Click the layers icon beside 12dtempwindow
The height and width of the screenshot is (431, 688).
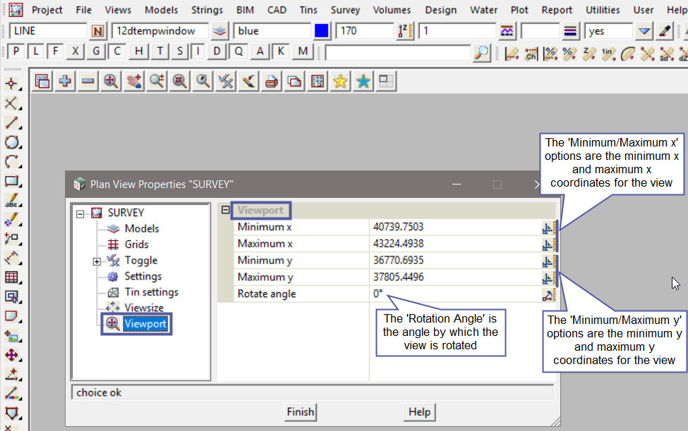pyautogui.click(x=220, y=31)
